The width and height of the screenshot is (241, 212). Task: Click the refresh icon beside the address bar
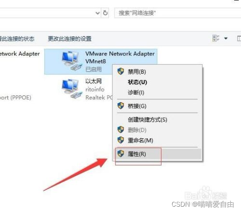click(105, 13)
